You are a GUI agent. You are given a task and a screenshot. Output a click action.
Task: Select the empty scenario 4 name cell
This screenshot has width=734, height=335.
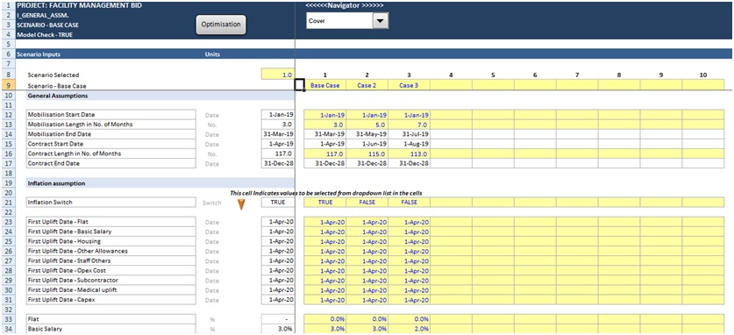pos(452,85)
